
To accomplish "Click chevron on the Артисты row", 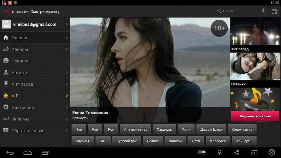I will tap(67, 73).
